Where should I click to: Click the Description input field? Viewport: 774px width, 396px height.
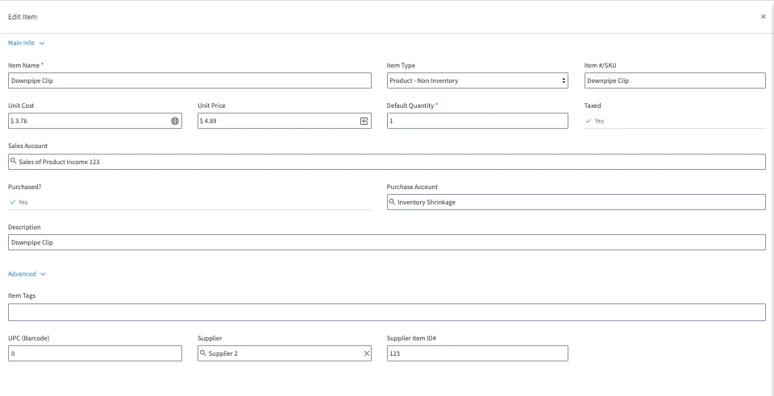point(387,242)
